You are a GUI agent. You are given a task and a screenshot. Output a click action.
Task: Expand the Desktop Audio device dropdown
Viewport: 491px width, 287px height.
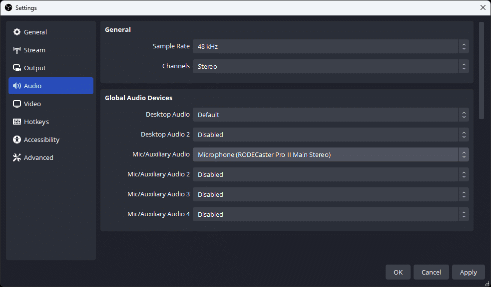(x=330, y=115)
